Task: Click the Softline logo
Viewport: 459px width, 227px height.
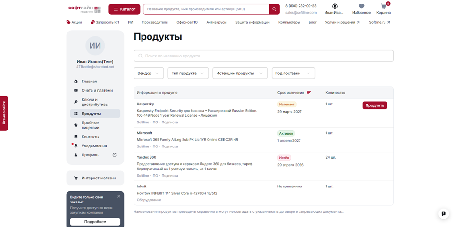Action: click(84, 9)
